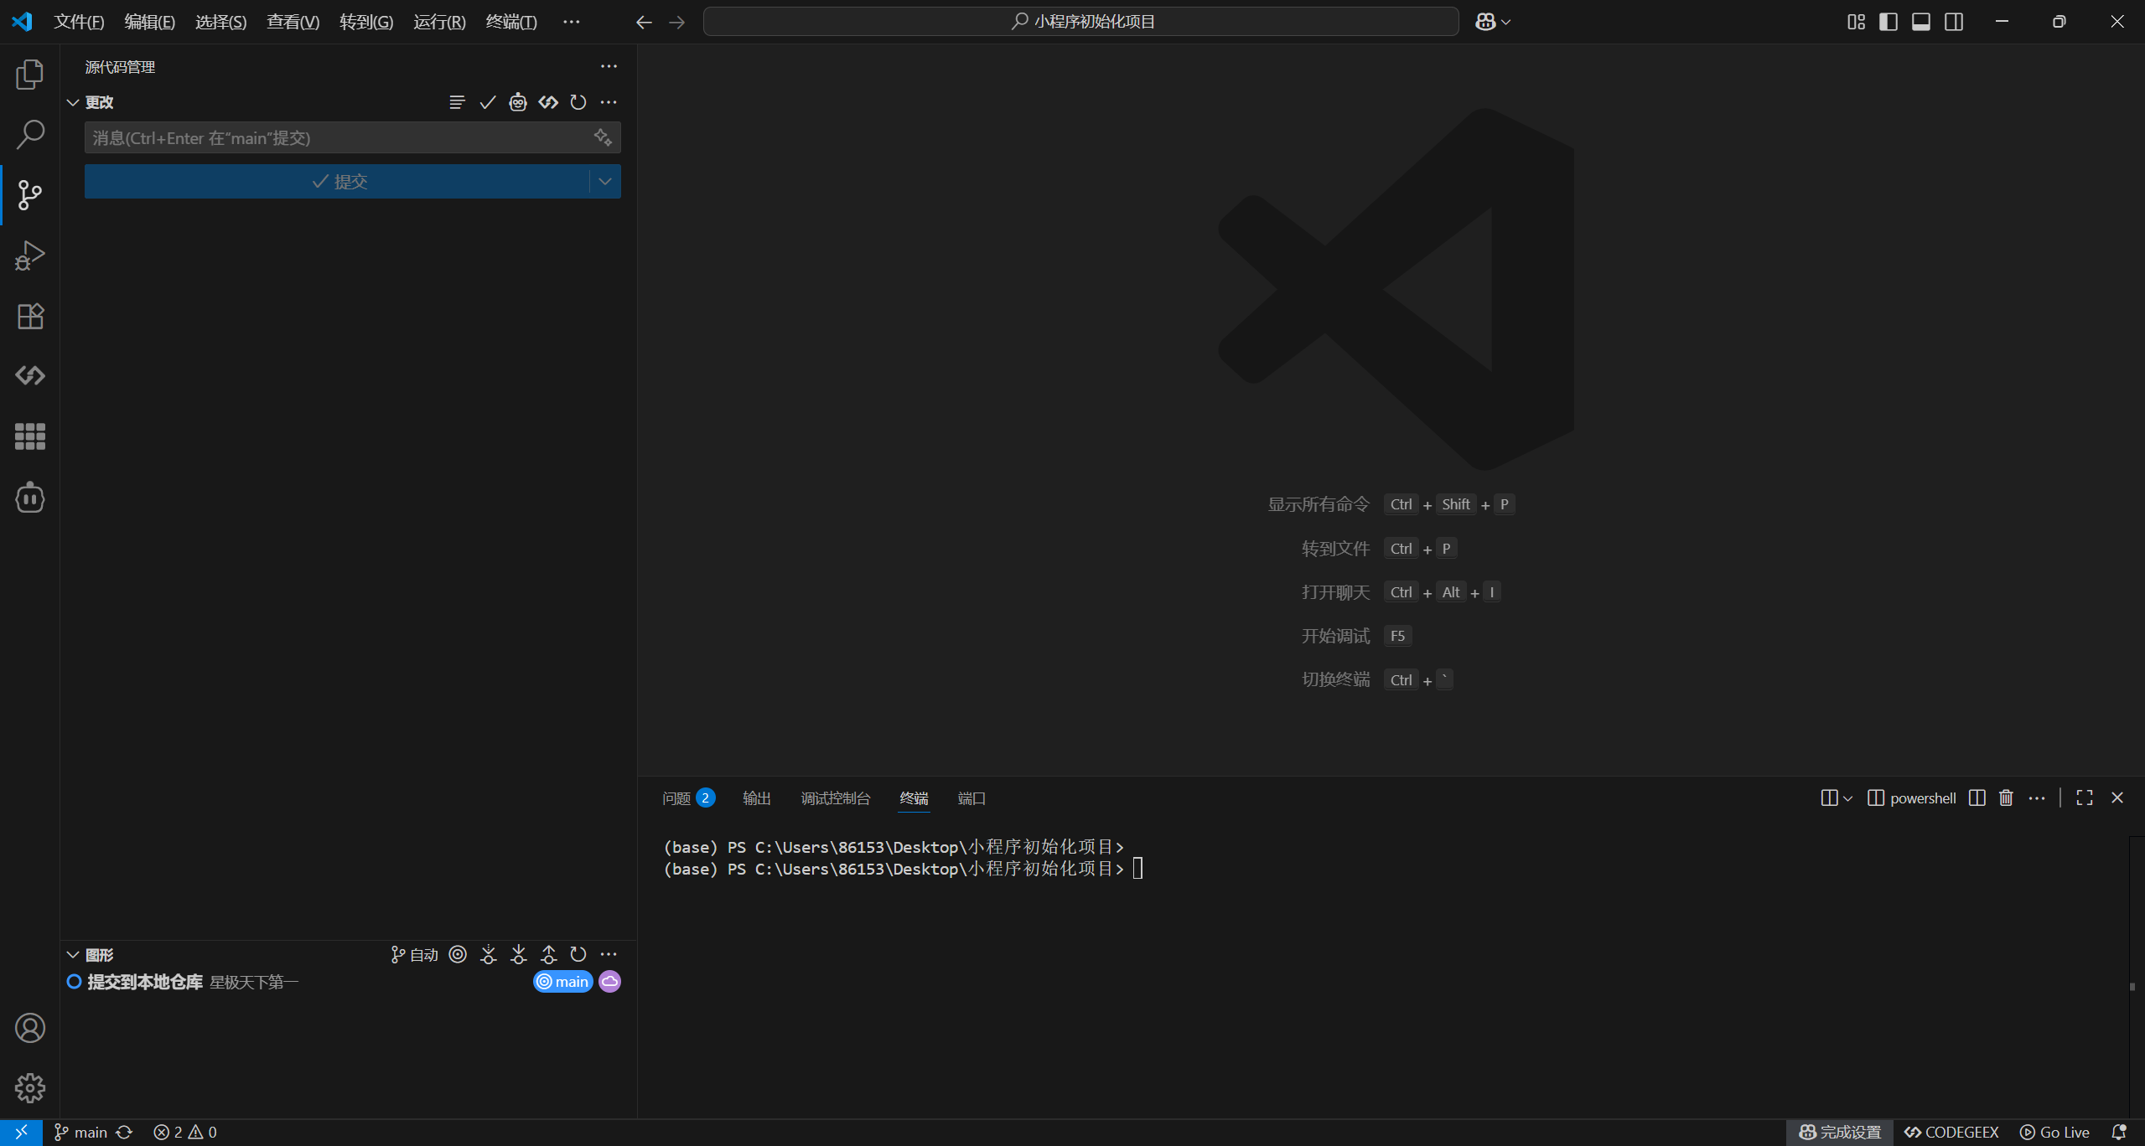
Task: Open the Source Control view in activity bar
Action: pos(30,195)
